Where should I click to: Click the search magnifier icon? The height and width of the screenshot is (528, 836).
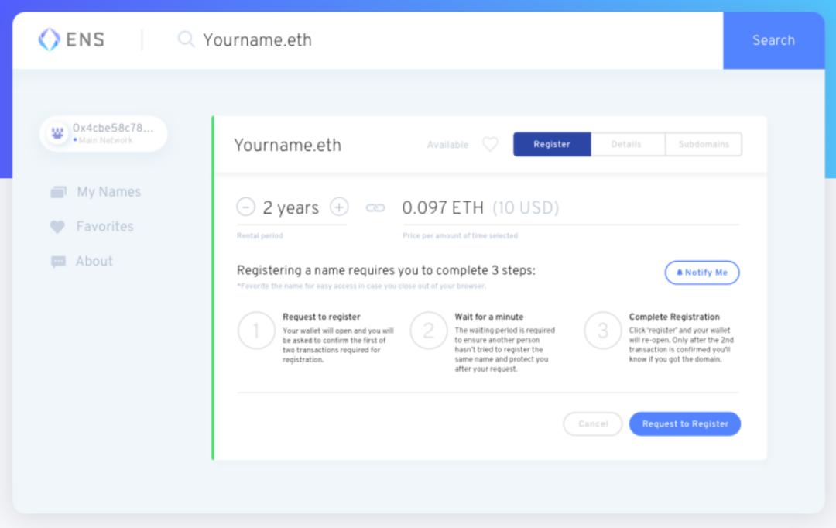(x=186, y=39)
